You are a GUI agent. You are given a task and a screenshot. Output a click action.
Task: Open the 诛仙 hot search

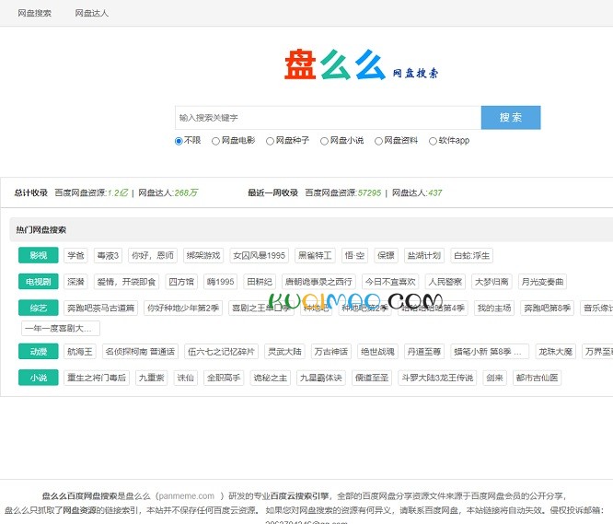[186, 378]
